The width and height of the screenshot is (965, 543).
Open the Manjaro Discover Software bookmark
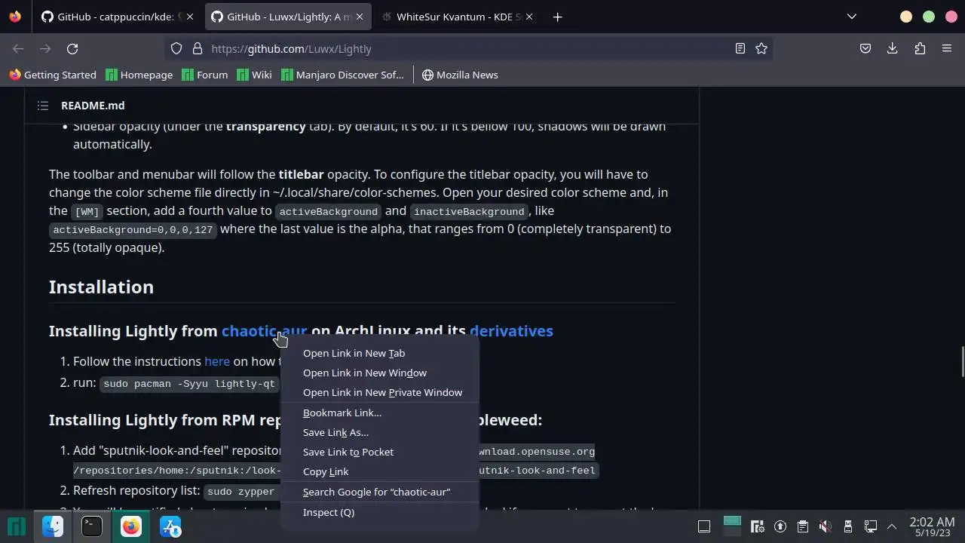click(342, 75)
